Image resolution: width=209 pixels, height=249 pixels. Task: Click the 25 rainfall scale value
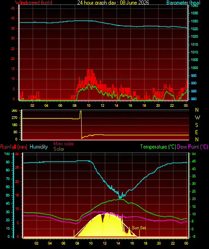pos(17,167)
